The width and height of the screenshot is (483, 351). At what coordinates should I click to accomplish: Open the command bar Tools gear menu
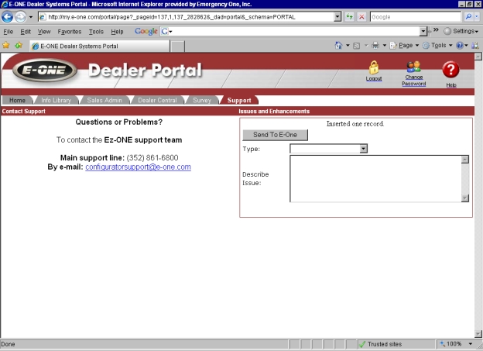[437, 46]
